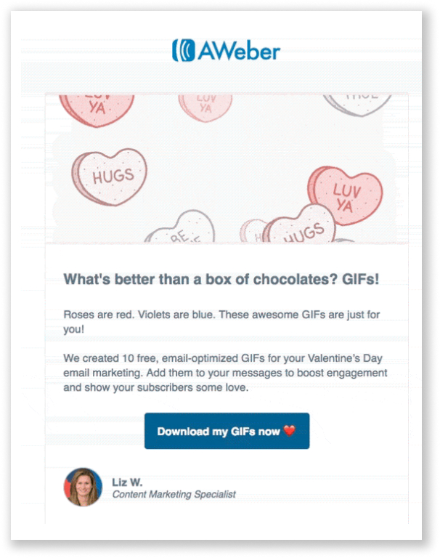Click the Content Marketing Specialist title
Image resolution: width=440 pixels, height=558 pixels.
[x=174, y=494]
